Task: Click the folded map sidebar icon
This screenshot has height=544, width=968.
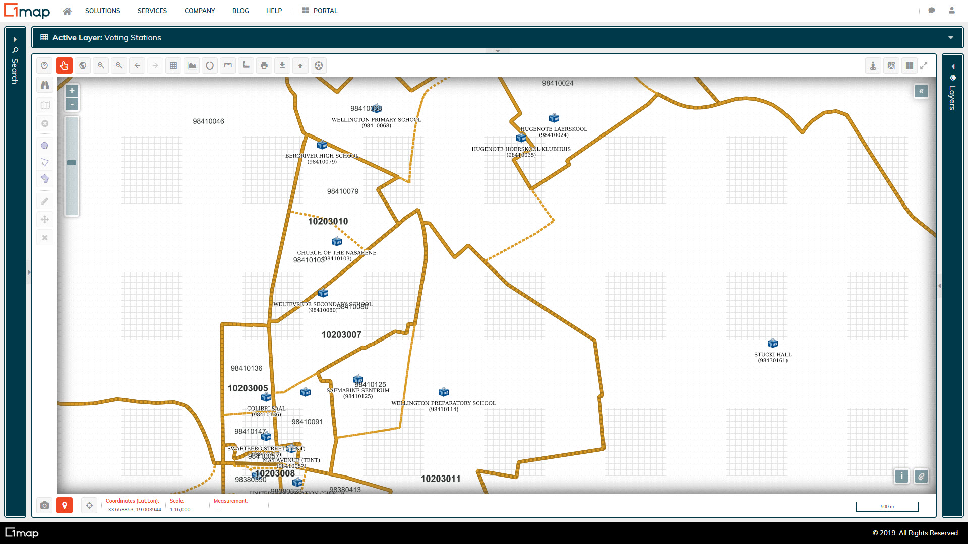Action: click(45, 105)
